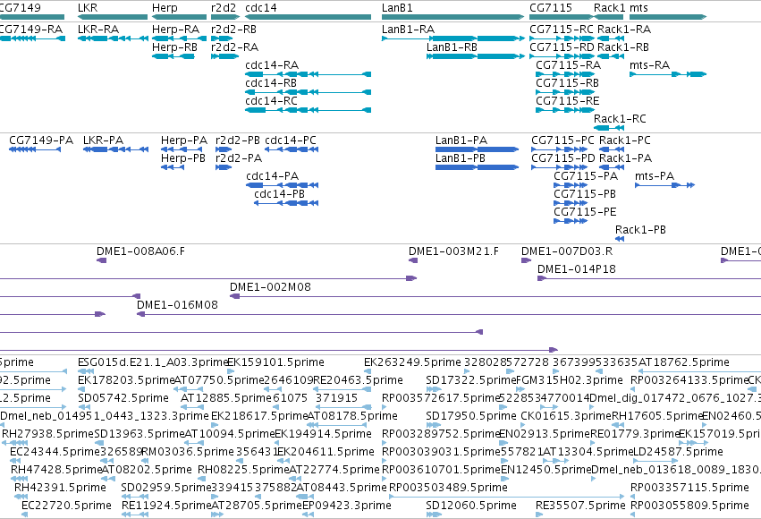Click the EP09423.3prime EST label
This screenshot has height=519, width=761.
coord(347,506)
